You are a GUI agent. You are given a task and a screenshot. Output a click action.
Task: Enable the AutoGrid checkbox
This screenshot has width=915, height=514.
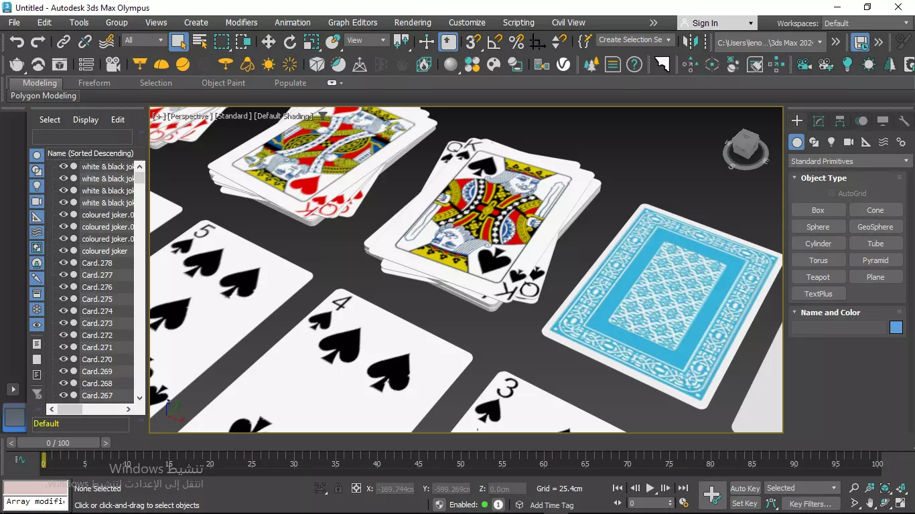pyautogui.click(x=831, y=193)
